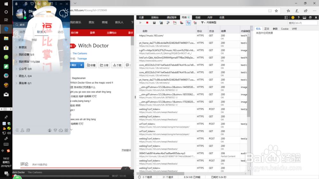Toggle the player bar lock icon

[126, 168]
